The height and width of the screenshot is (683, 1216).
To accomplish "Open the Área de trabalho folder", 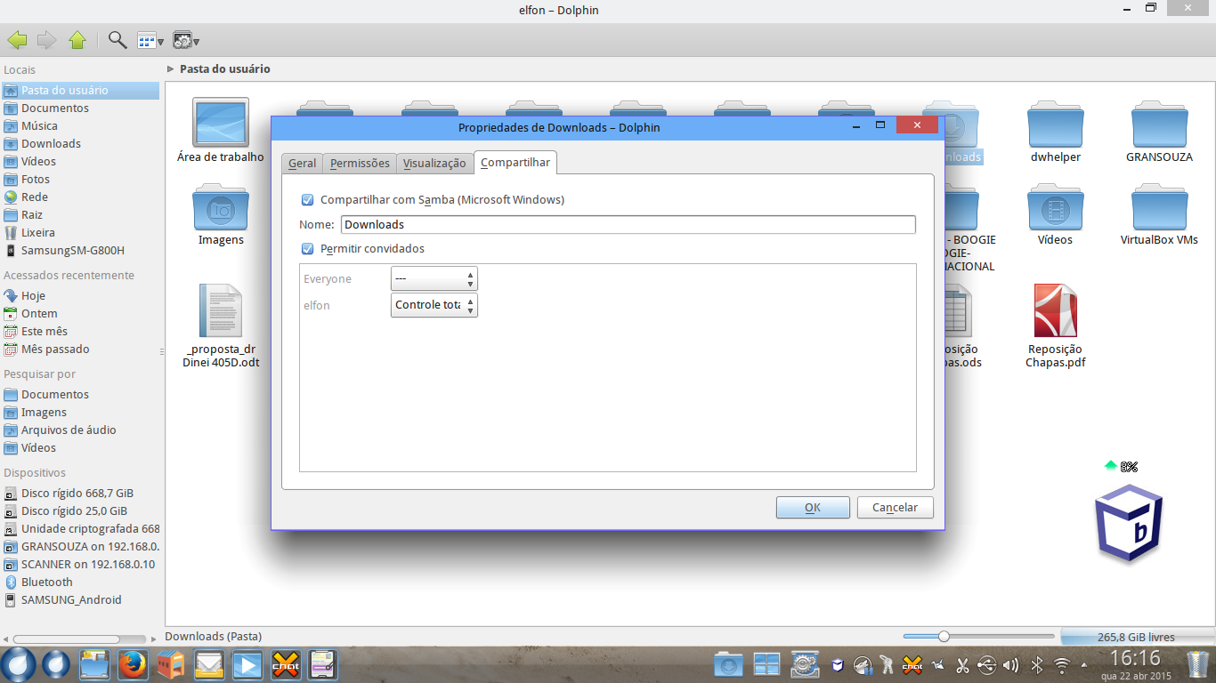I will tap(221, 132).
